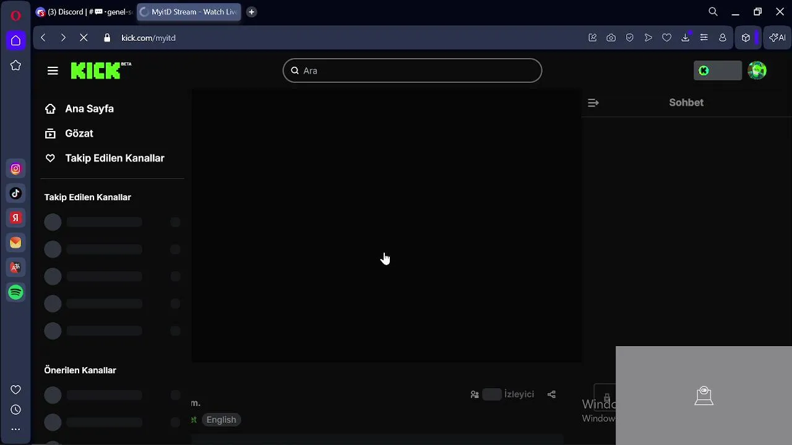Stop page loading with the X button
This screenshot has width=792, height=445.
coord(84,38)
